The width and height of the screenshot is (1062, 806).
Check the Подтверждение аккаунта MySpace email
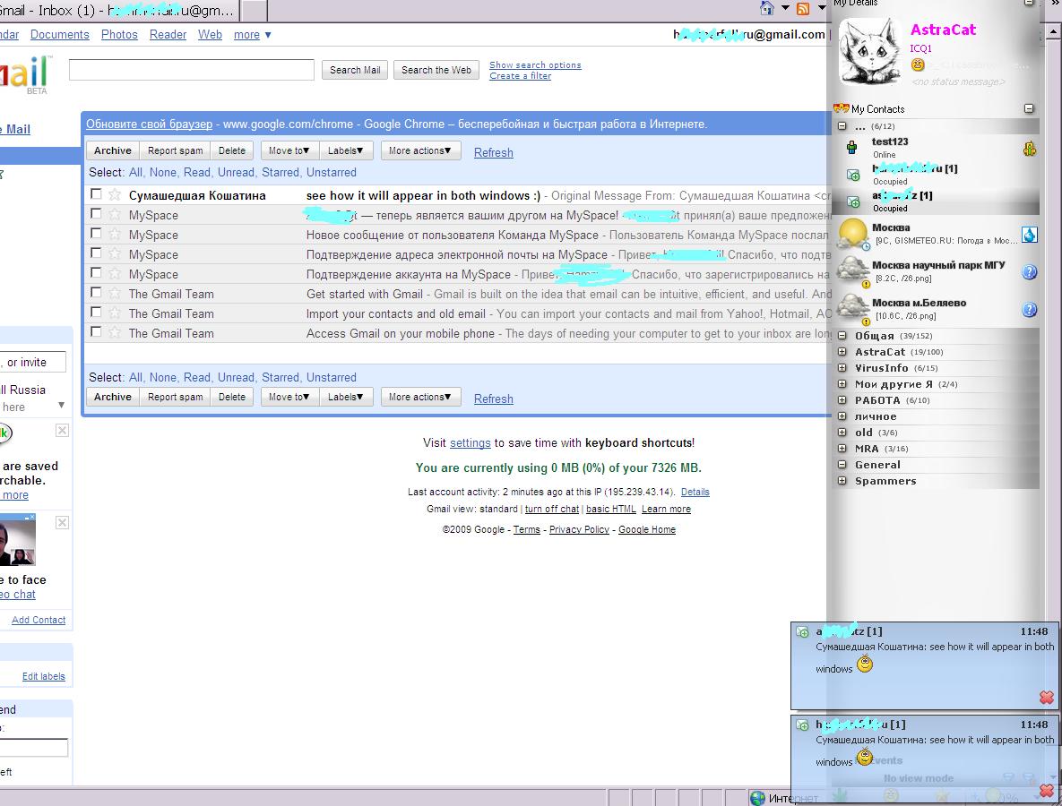point(96,273)
